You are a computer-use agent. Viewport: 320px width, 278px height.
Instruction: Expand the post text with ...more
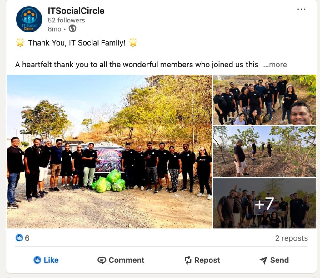tap(275, 65)
